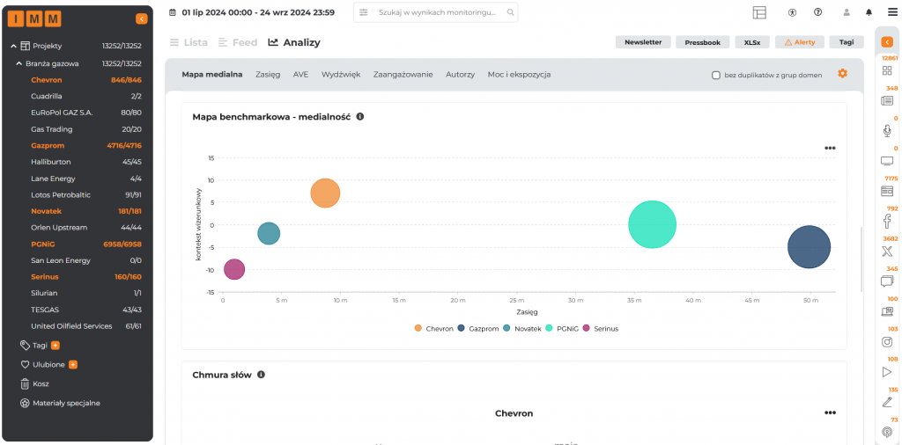Enable 'bez duplikatów z grup domen' checkbox
Image resolution: width=902 pixels, height=445 pixels.
[x=716, y=75]
